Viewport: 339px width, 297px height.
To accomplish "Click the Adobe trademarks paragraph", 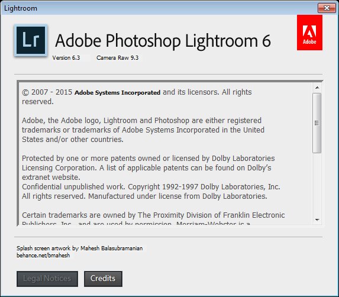I will tap(143, 130).
